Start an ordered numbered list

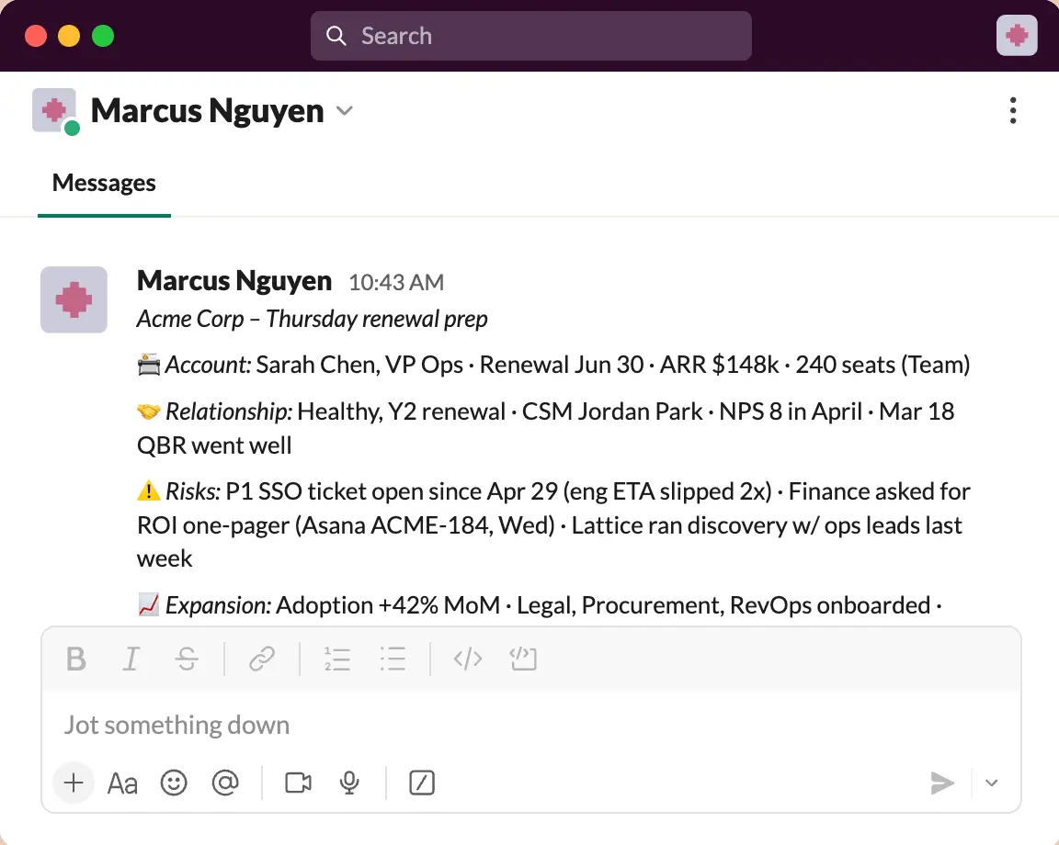coord(337,659)
